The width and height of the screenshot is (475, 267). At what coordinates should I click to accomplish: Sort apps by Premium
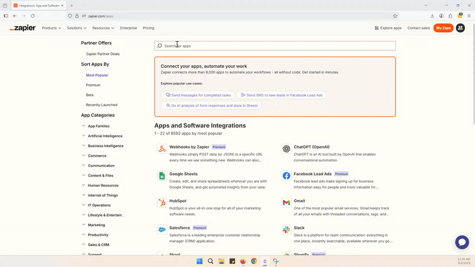coord(93,85)
